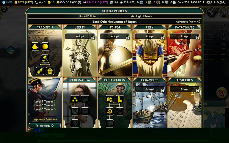This screenshot has height=143, width=229.
Task: Click the happiness smiley face icon
Action: point(49,2)
